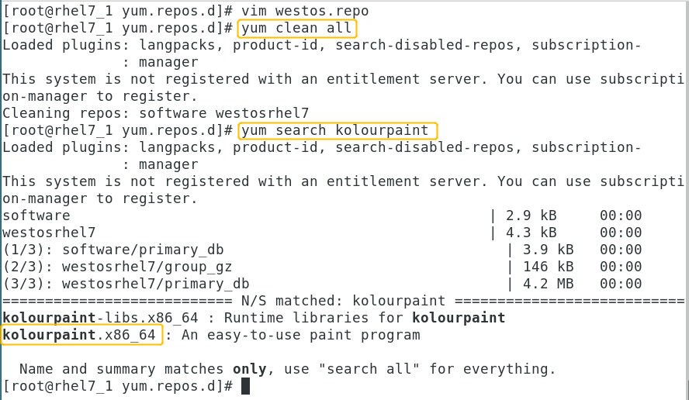Click the 'kolourpaint-libs.x86_64' package name
Screen dimensions: 689x400
[100, 318]
